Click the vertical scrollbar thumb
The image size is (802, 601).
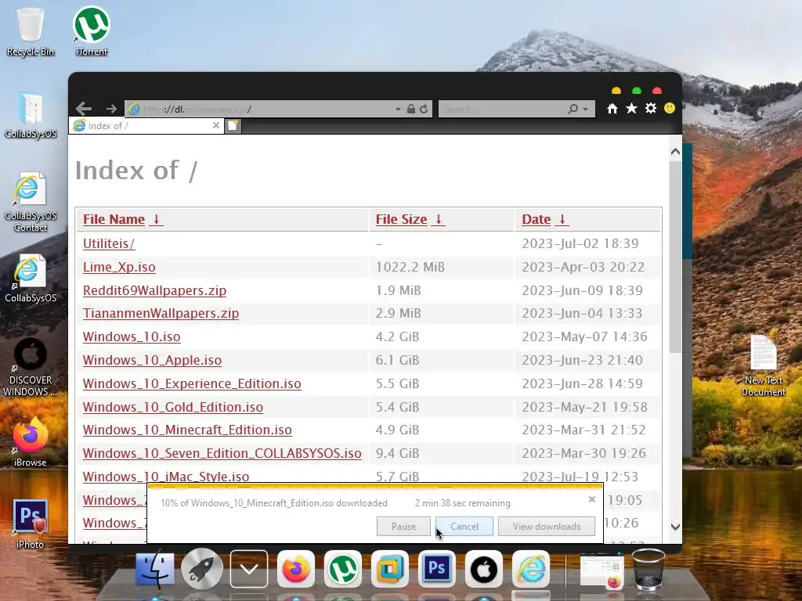[x=675, y=257]
